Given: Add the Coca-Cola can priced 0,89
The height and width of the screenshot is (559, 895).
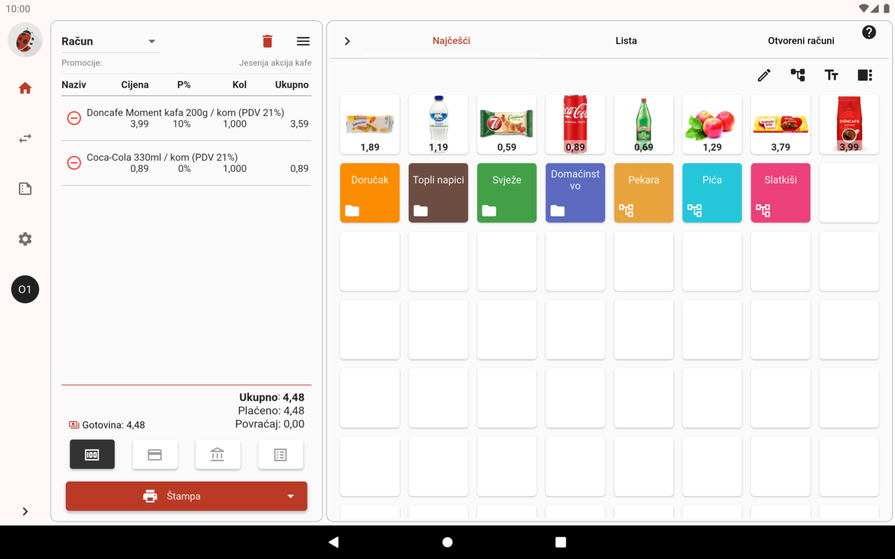Looking at the screenshot, I should coord(575,124).
